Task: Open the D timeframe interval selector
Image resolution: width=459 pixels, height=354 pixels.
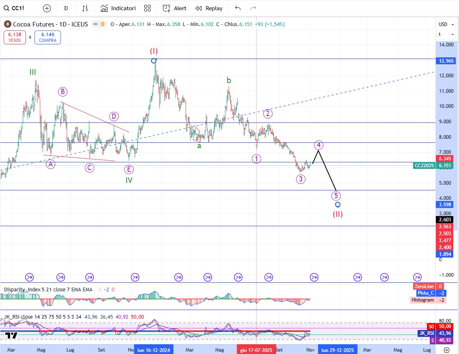Action: [66, 8]
